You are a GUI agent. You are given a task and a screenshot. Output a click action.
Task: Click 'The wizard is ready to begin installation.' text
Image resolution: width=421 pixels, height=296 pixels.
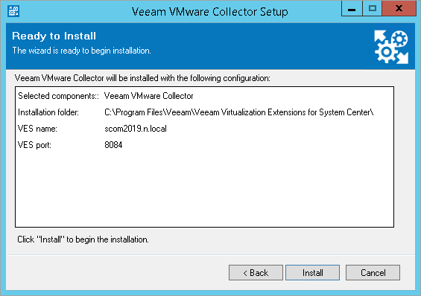click(x=82, y=51)
